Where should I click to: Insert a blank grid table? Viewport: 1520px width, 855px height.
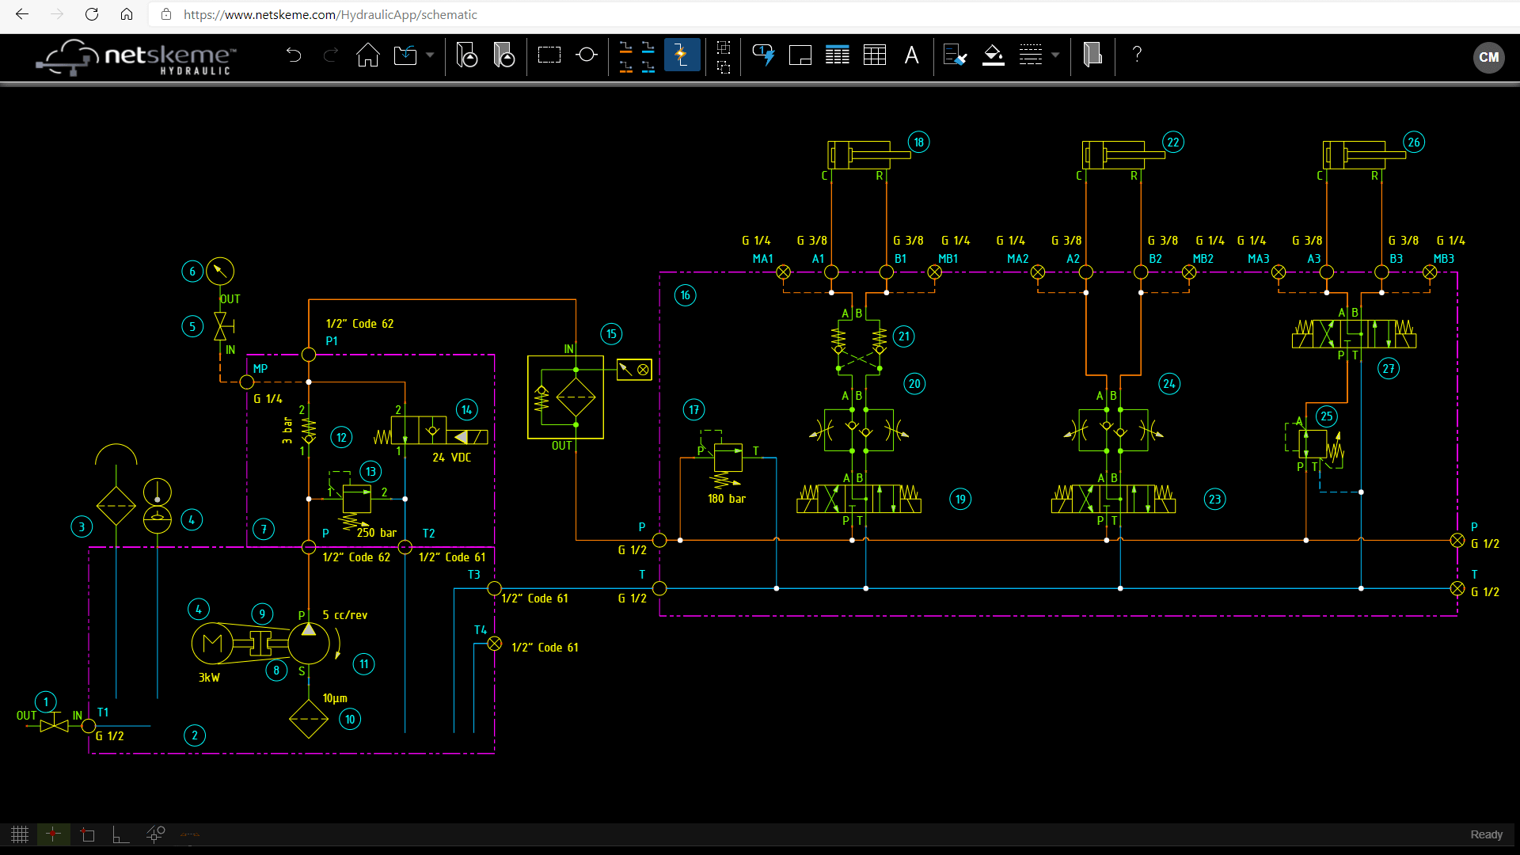(x=875, y=55)
